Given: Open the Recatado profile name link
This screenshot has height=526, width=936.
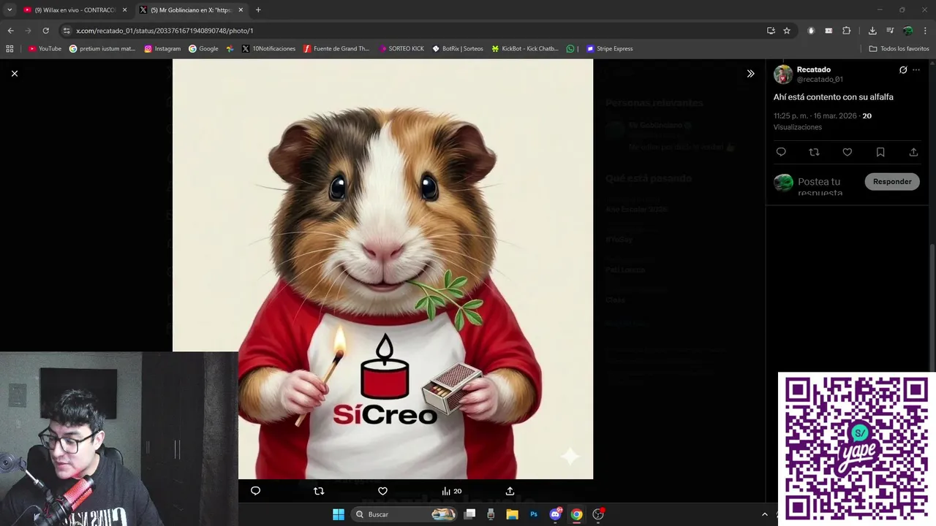Looking at the screenshot, I should pos(813,69).
